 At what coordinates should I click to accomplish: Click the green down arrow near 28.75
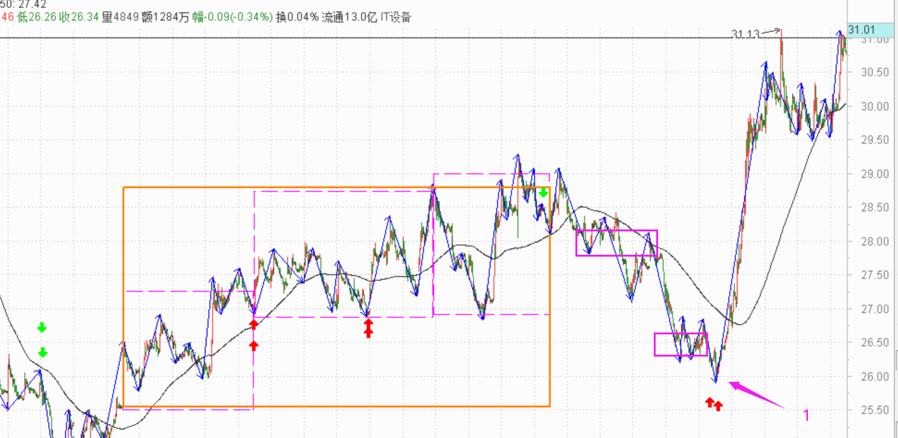point(543,192)
